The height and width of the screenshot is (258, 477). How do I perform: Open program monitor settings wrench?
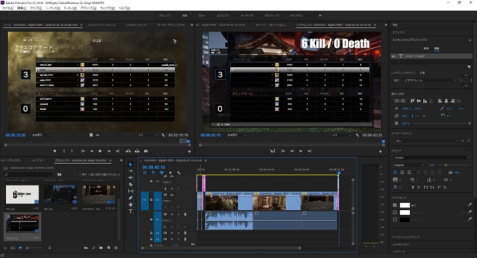pos(357,135)
